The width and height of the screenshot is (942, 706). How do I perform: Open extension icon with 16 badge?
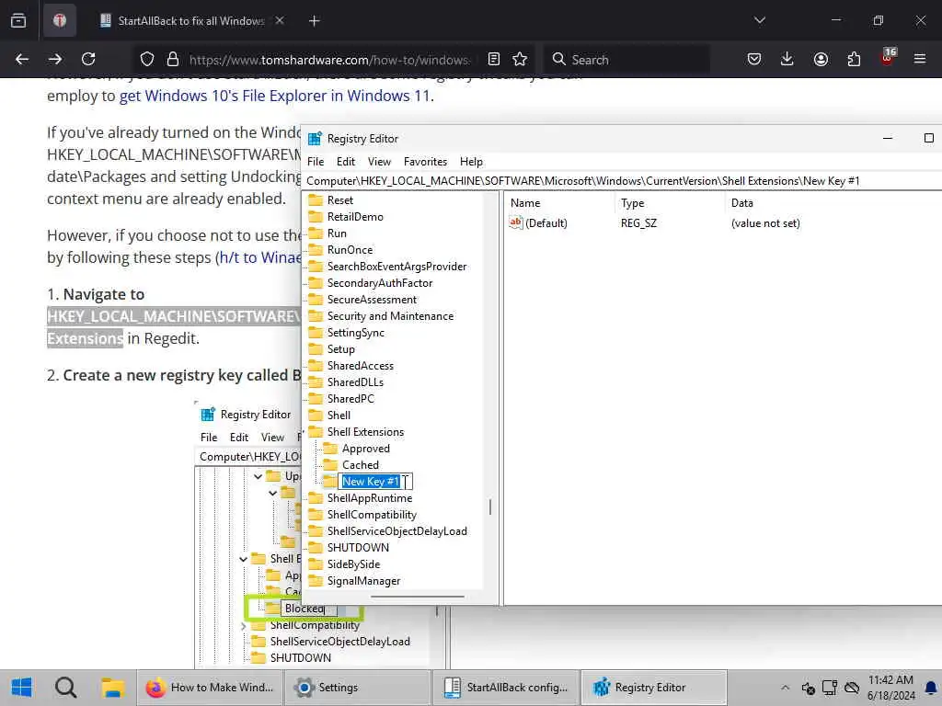[888, 57]
